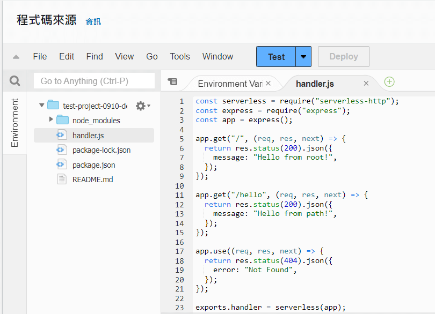Expand the node_modules folder arrow
435x314 pixels.
(51, 120)
